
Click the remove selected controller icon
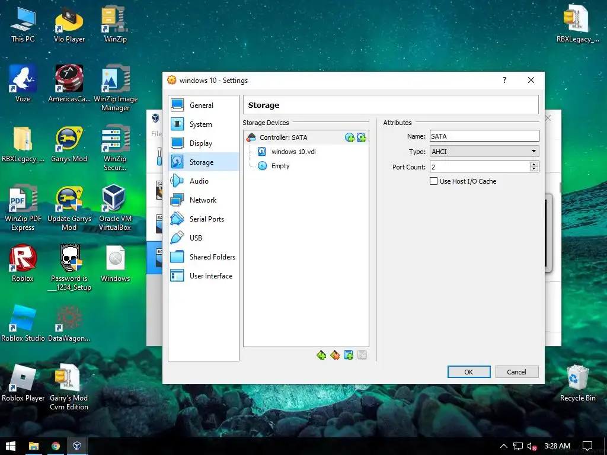(x=335, y=355)
